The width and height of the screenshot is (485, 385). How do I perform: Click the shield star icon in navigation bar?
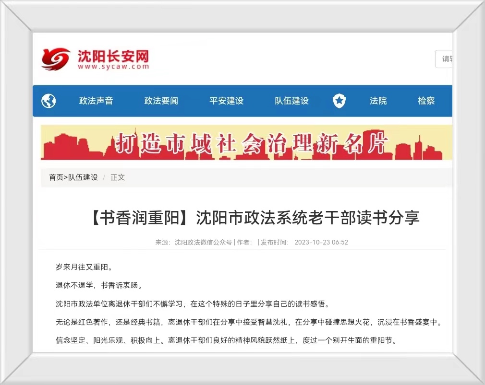[x=339, y=101]
